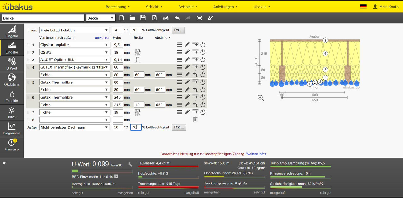
Task: Open the Schicht menu
Action: click(154, 7)
